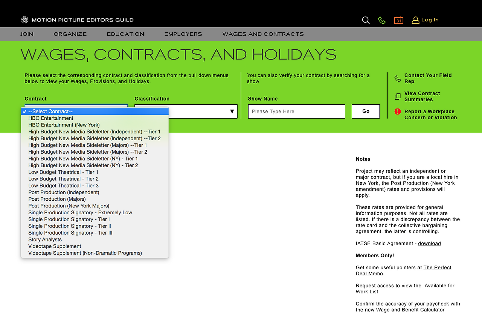Image resolution: width=482 pixels, height=325 pixels.
Task: Select High Budget New Media (NY) Tier 1
Action: 95,159
